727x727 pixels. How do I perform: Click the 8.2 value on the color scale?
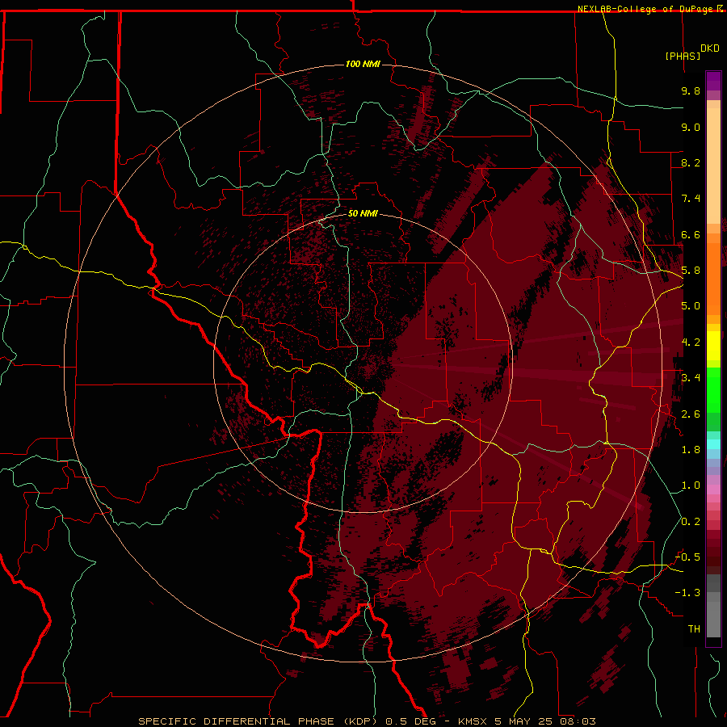click(691, 162)
